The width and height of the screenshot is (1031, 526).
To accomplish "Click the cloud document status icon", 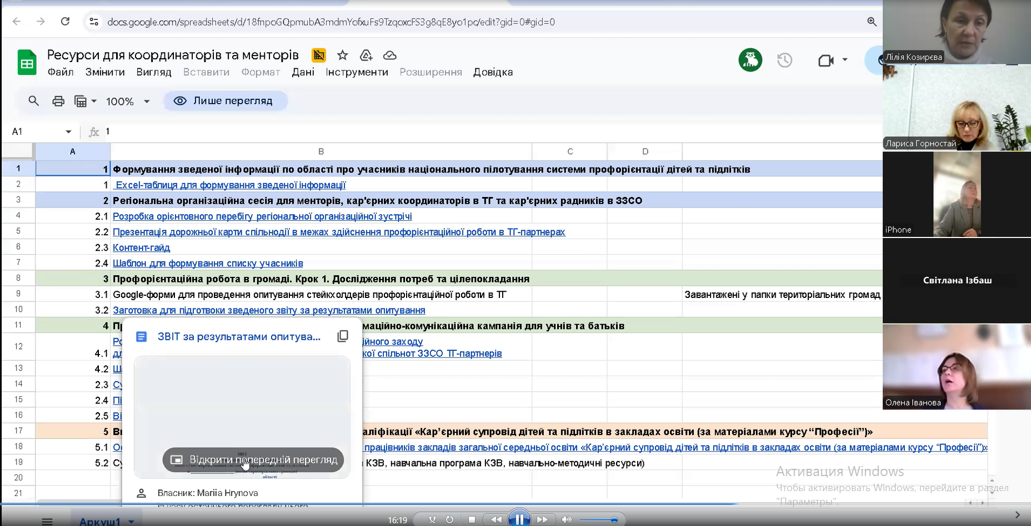I will click(390, 55).
